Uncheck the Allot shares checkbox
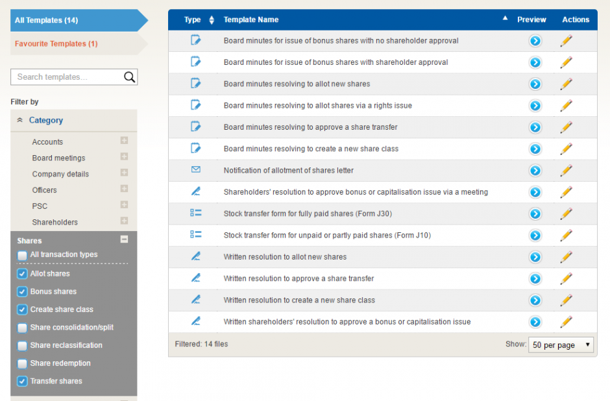The height and width of the screenshot is (401, 610). click(x=23, y=274)
